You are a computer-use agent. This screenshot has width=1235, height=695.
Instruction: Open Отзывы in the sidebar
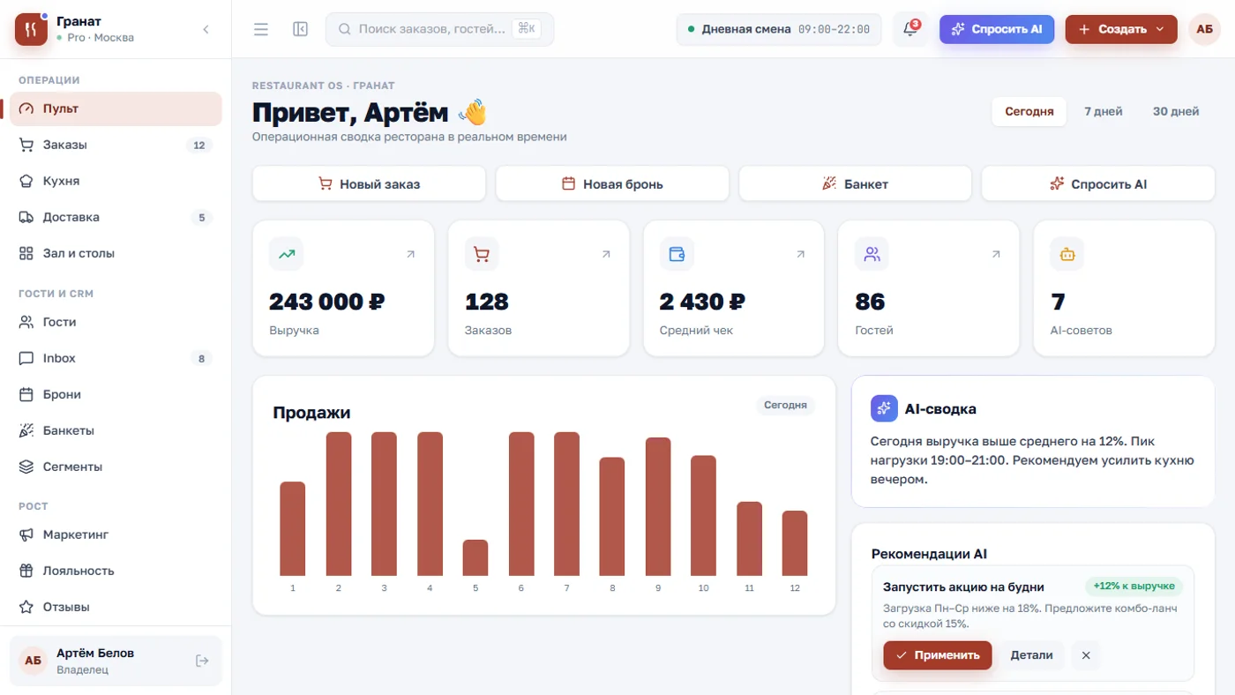pos(116,607)
